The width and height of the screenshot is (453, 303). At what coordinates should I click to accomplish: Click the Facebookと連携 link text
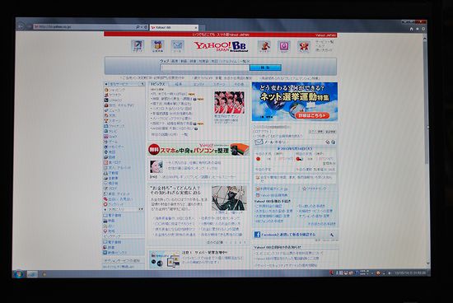[288, 235]
